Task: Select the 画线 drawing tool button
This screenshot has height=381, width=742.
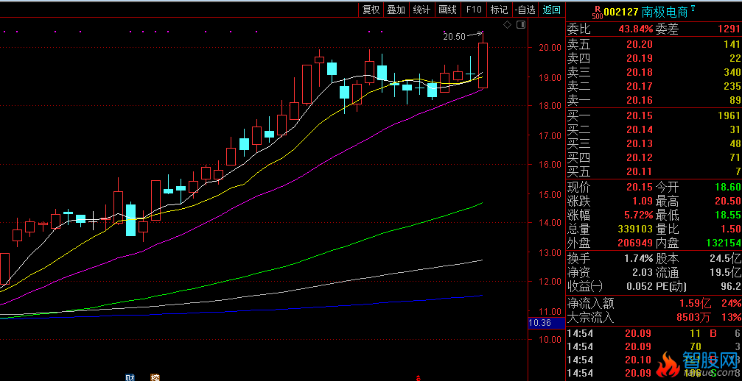Action: pos(447,10)
